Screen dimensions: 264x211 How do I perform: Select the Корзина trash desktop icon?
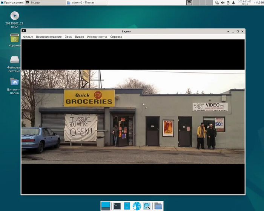pyautogui.click(x=14, y=40)
